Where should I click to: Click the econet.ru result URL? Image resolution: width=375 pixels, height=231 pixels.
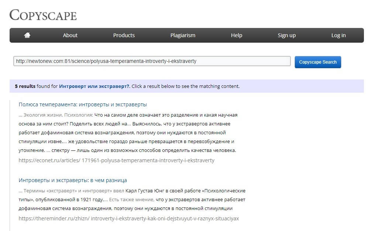(116, 160)
